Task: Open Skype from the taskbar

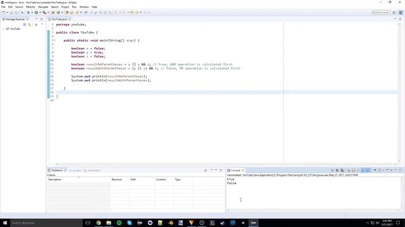Action: [129, 223]
